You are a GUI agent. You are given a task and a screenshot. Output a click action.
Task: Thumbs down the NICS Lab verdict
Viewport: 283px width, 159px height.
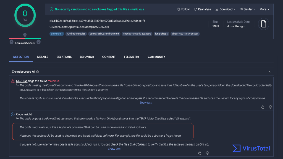click(270, 107)
